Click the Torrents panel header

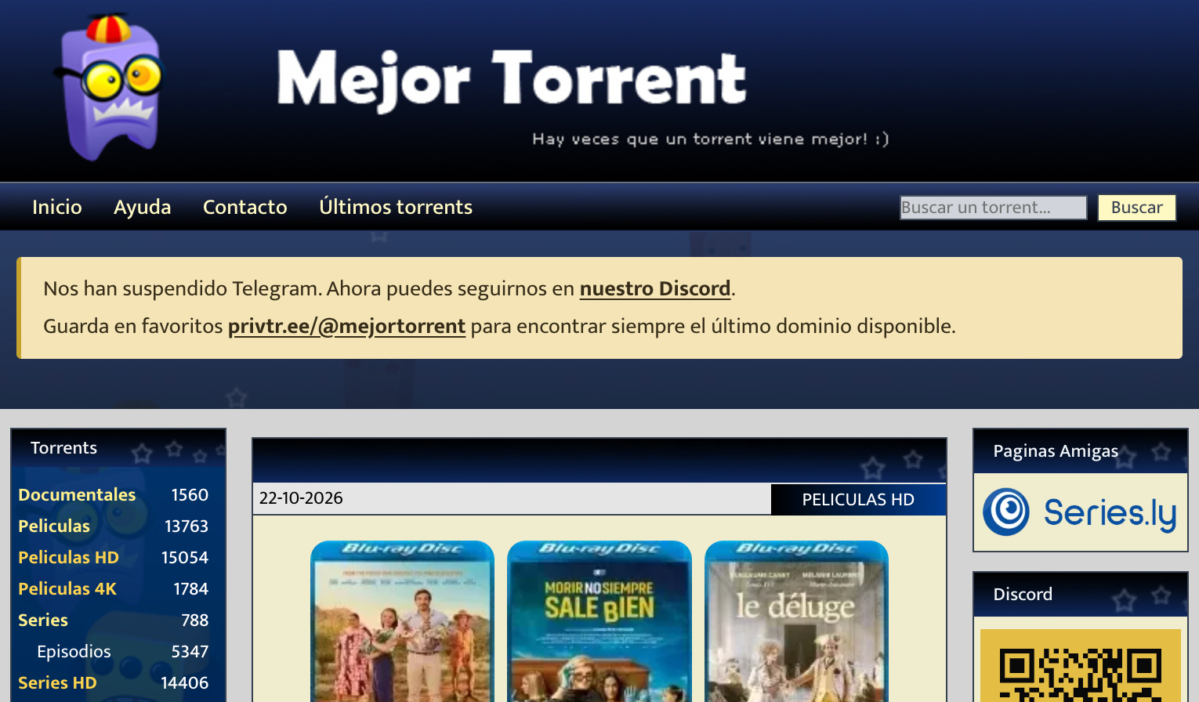coord(118,448)
